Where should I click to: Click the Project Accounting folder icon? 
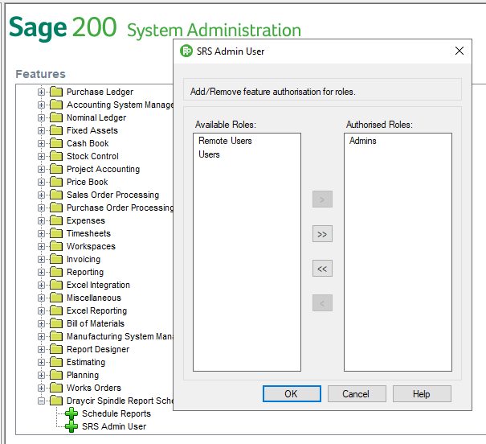point(56,169)
